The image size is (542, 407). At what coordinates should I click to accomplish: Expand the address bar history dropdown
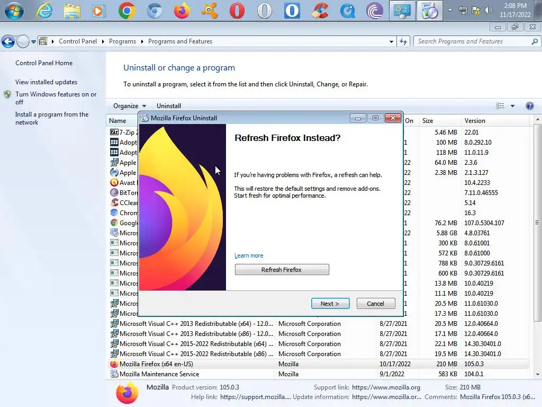(x=391, y=41)
